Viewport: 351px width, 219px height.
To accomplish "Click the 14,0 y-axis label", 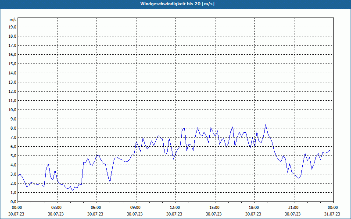I will tap(13, 73).
